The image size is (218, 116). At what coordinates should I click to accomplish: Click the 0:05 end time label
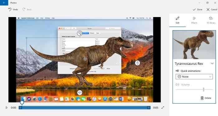click(x=156, y=108)
